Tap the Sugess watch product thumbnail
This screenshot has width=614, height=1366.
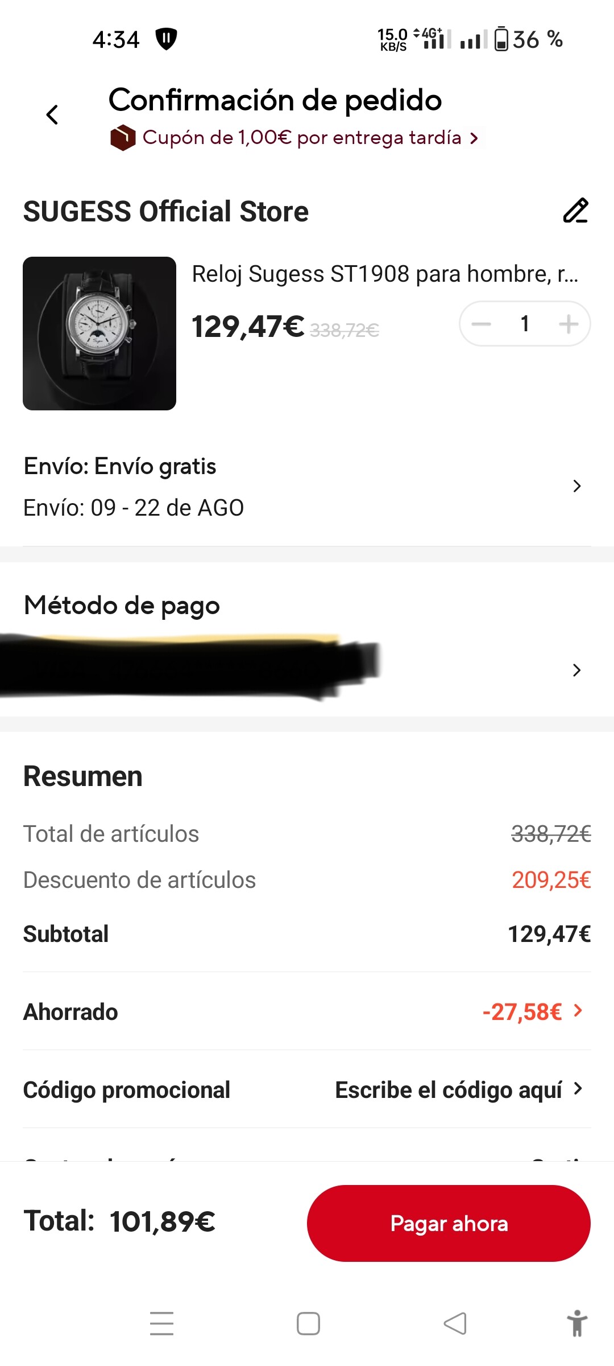(x=99, y=334)
